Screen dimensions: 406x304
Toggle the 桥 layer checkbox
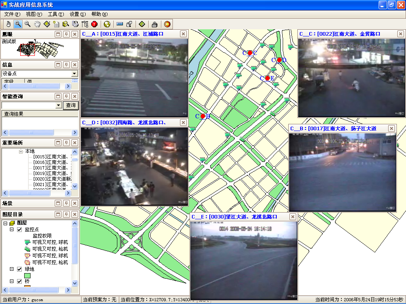(19, 281)
